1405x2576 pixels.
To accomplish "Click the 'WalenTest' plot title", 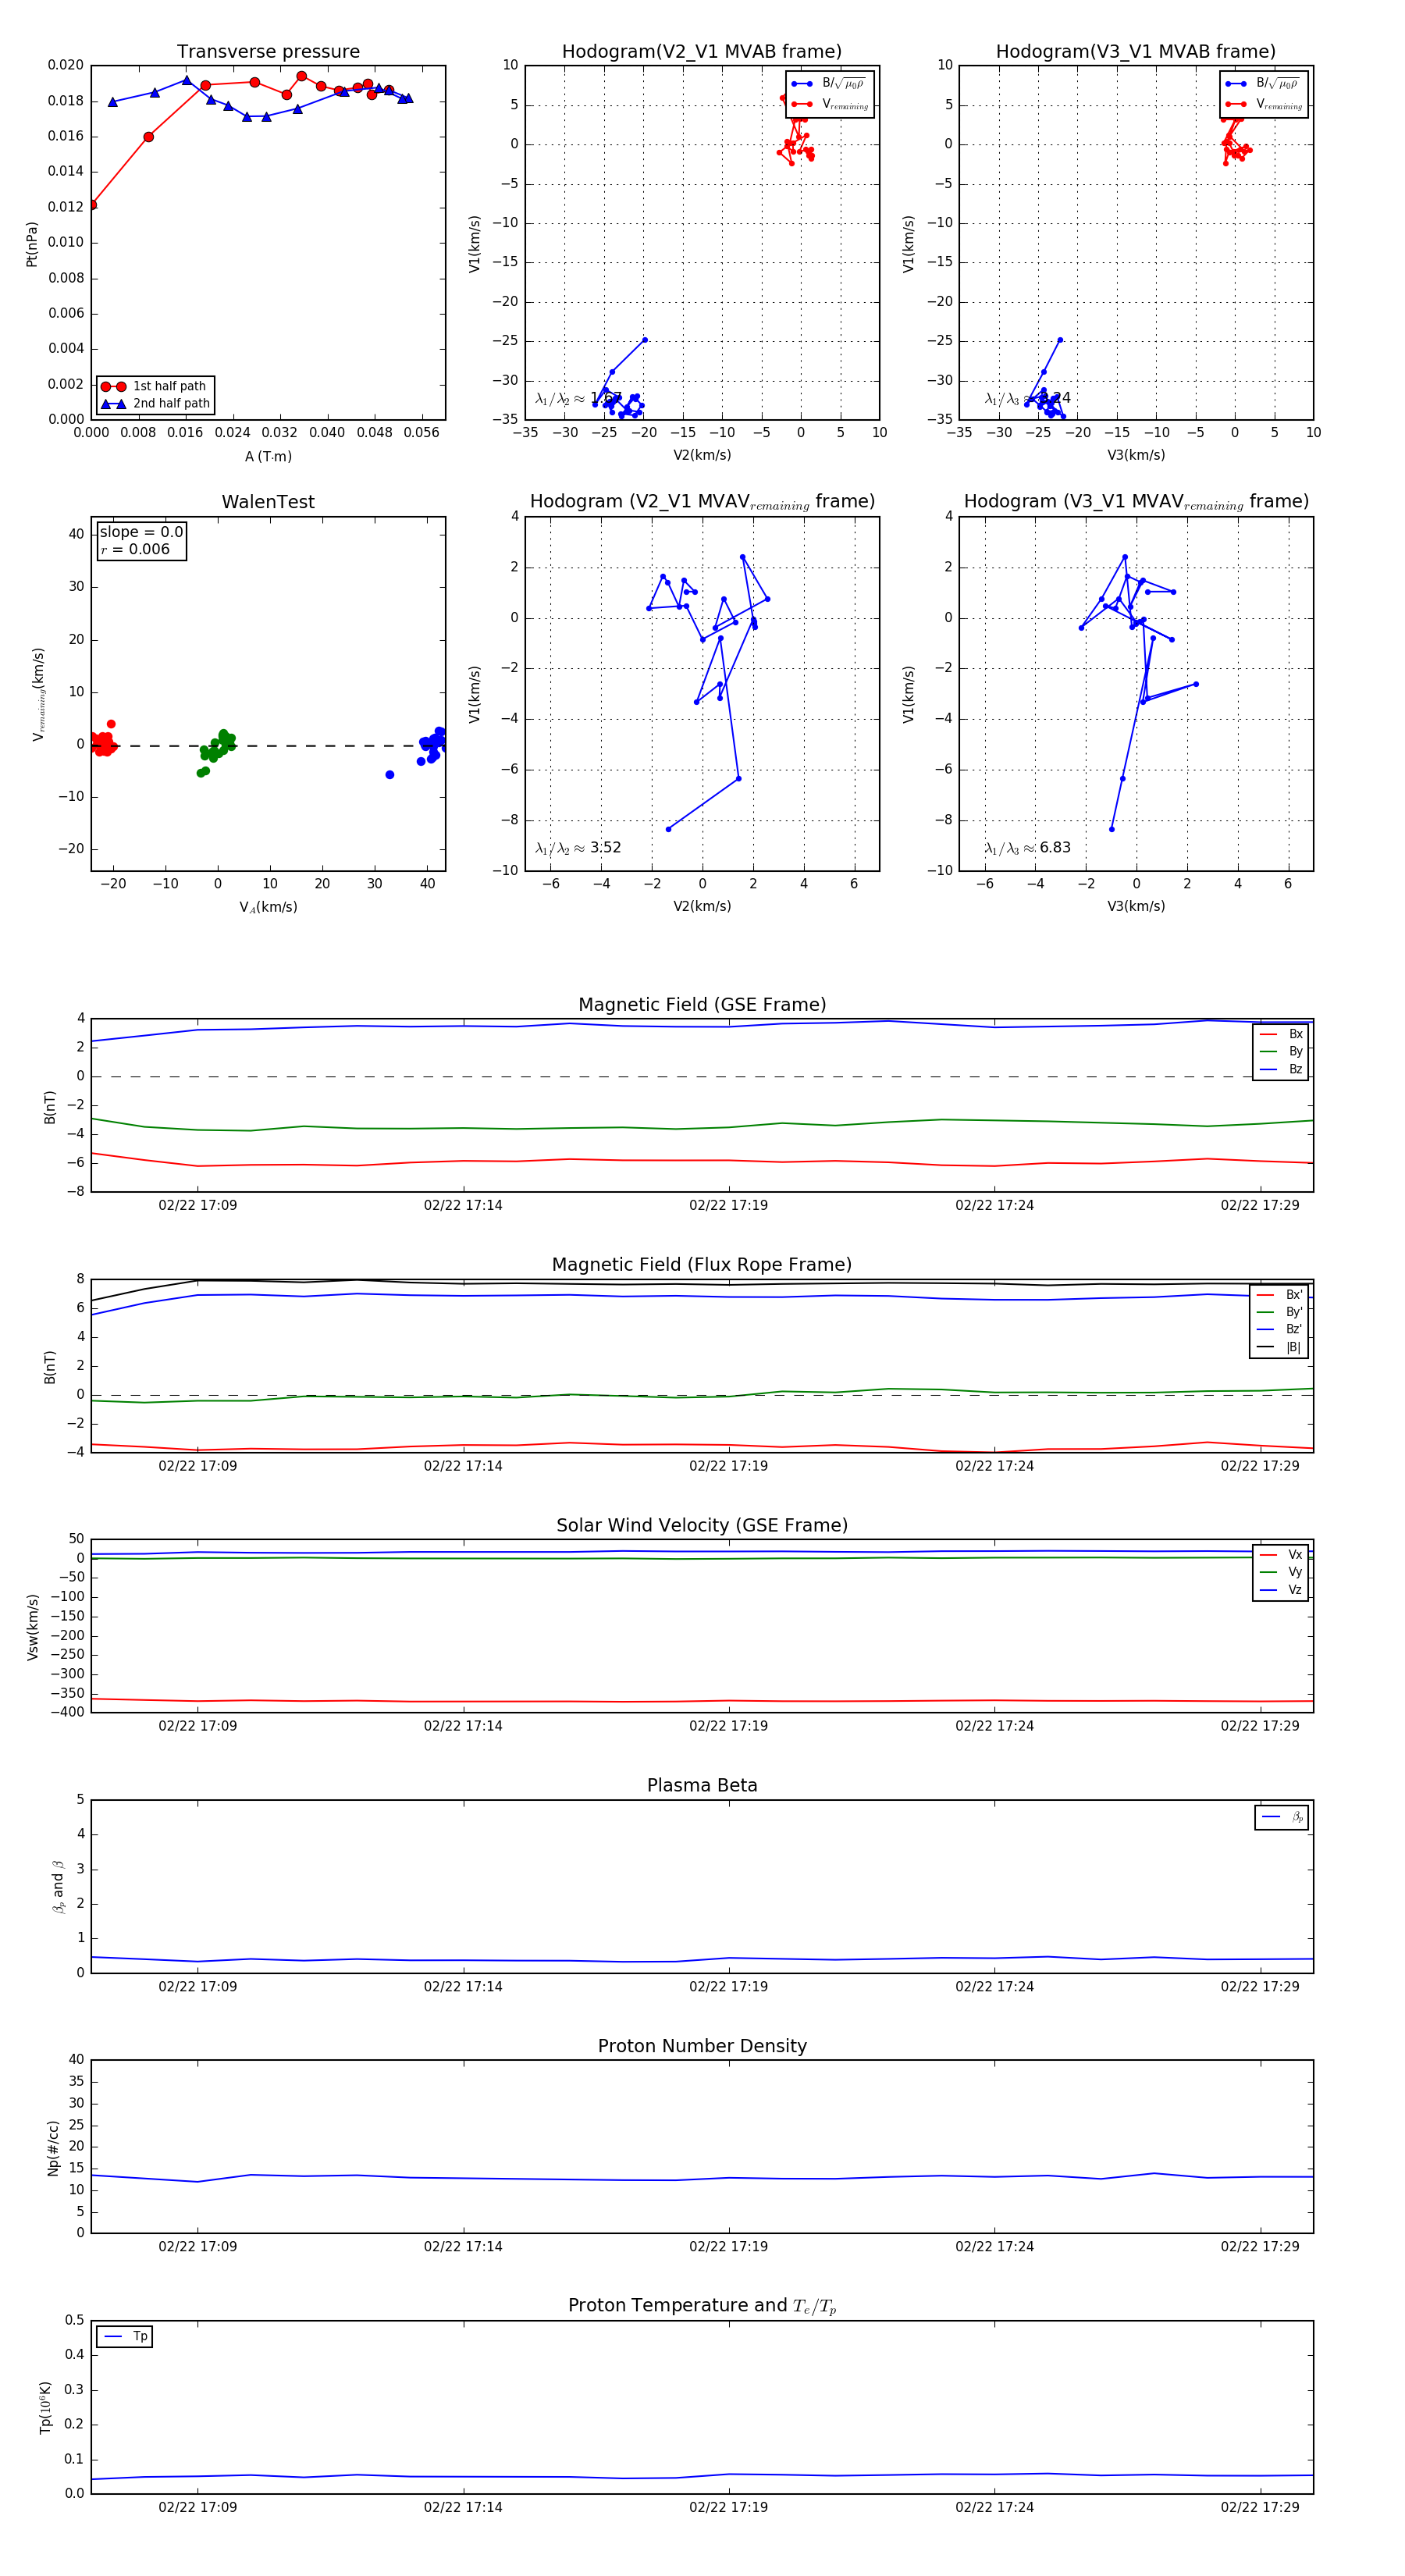I will point(268,502).
